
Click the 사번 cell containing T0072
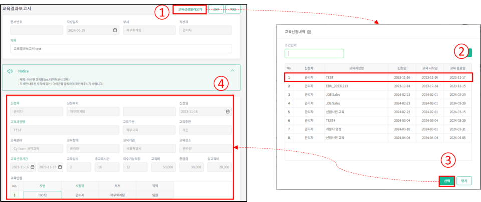(x=42, y=195)
